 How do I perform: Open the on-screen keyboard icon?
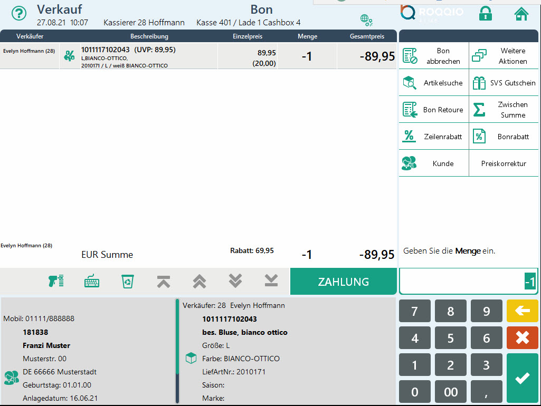(x=92, y=281)
